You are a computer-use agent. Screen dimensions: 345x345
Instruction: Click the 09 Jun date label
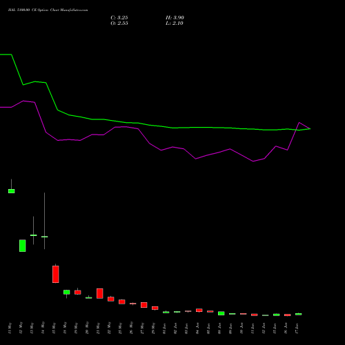pyautogui.click(x=230, y=328)
